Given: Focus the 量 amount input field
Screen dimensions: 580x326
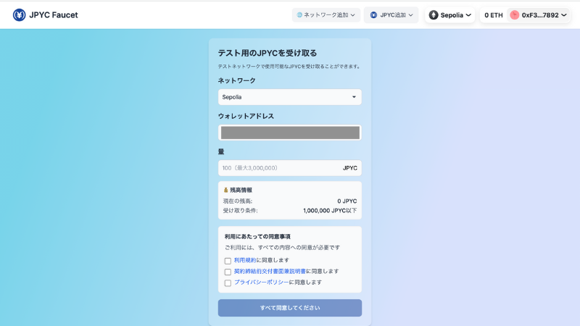Looking at the screenshot, I should (289, 168).
